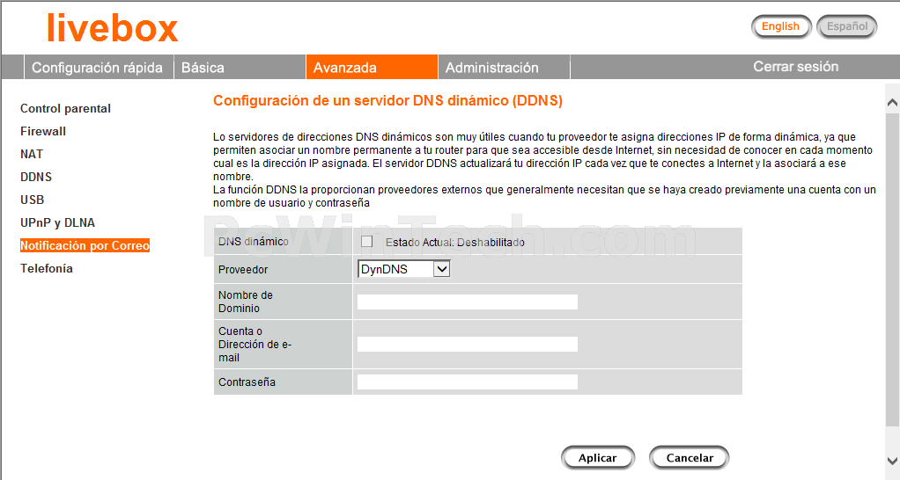Go to the Administración tab
This screenshot has height=480, width=900.
(x=504, y=68)
